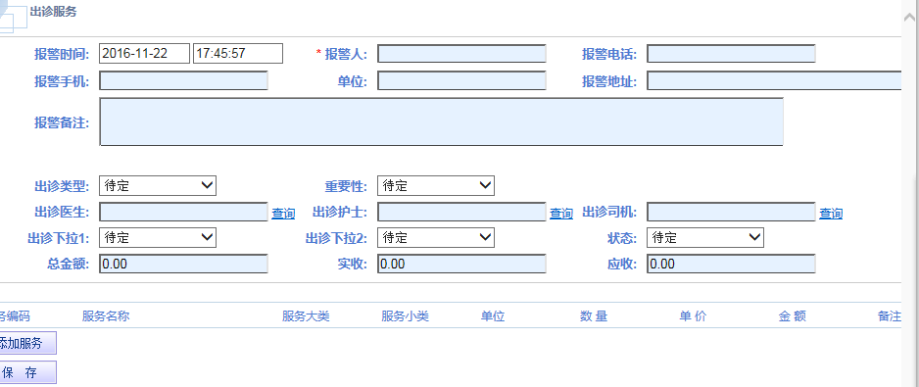Screen dimensions: 919x387
Task: Focus the 单位 input field
Action: pos(461,80)
